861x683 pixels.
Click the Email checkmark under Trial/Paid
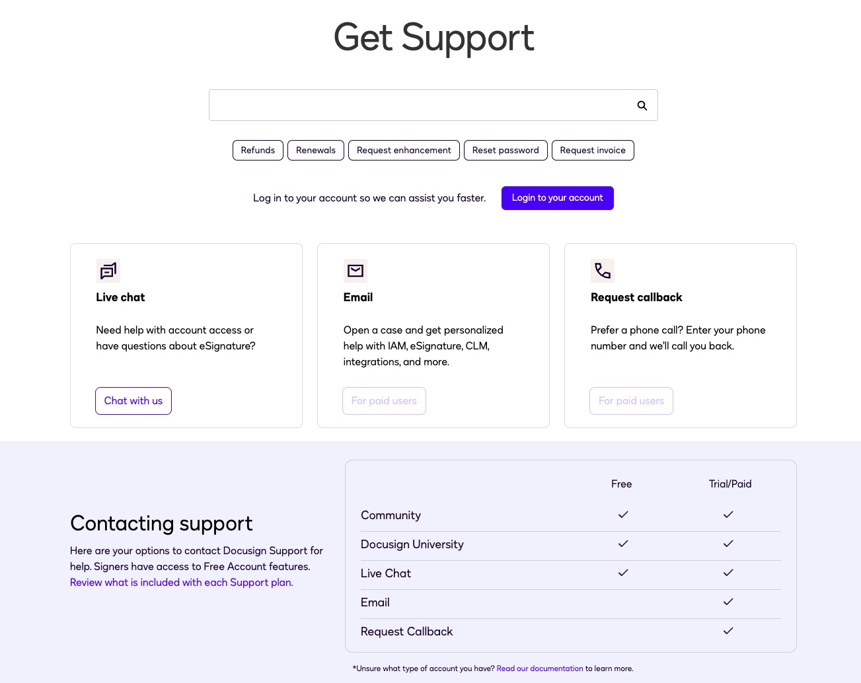click(x=728, y=602)
